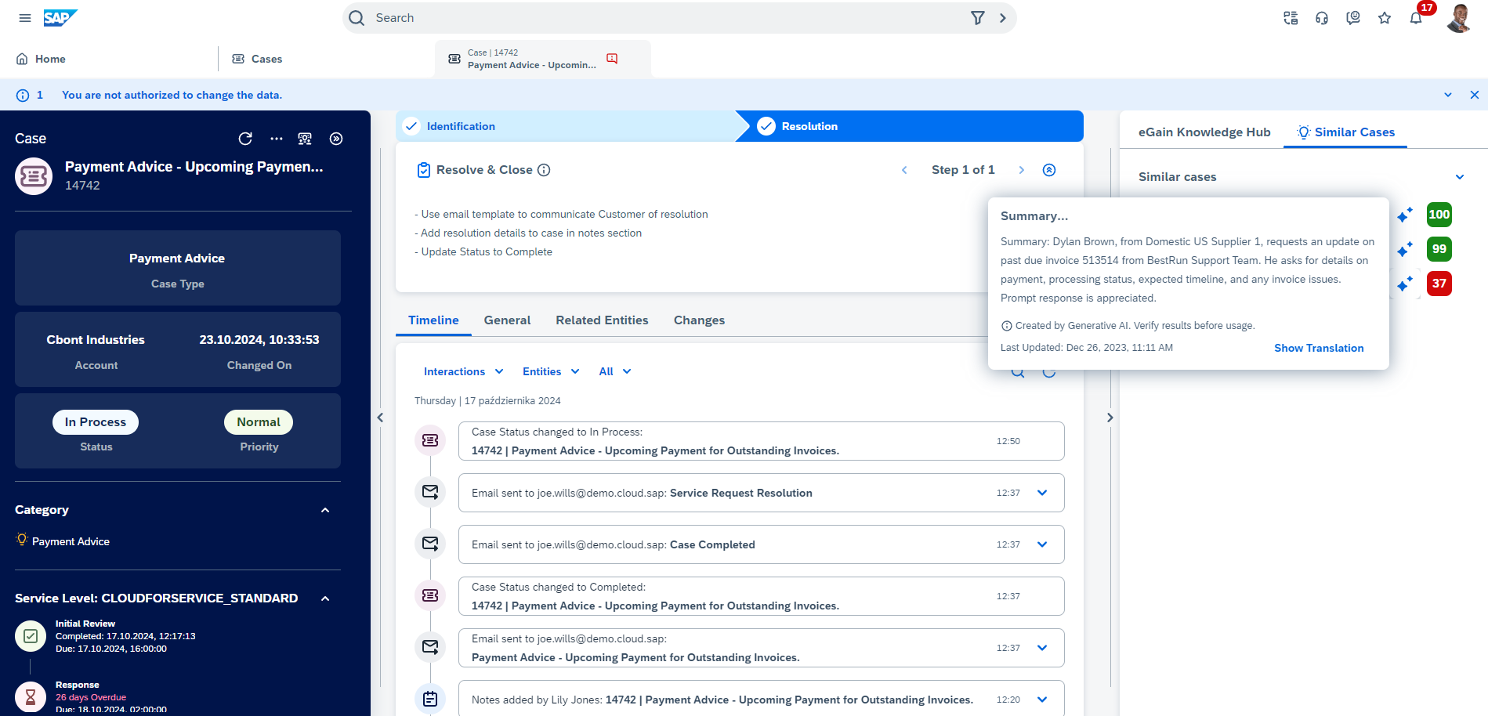This screenshot has height=716, width=1488.
Task: Open the Cases tab
Action: [x=257, y=59]
